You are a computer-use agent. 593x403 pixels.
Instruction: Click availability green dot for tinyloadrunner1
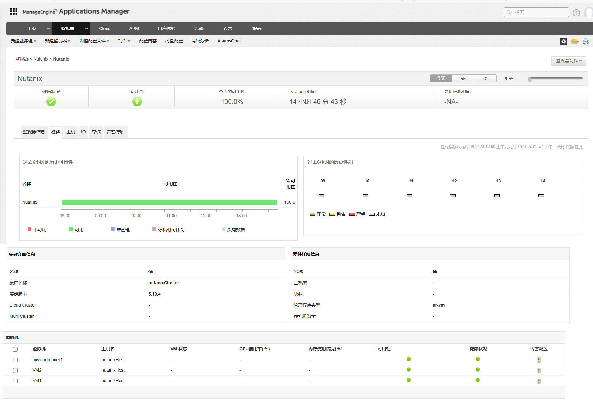tap(409, 359)
